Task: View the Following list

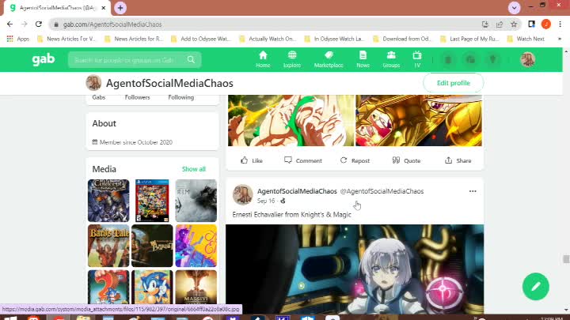Action: click(180, 97)
